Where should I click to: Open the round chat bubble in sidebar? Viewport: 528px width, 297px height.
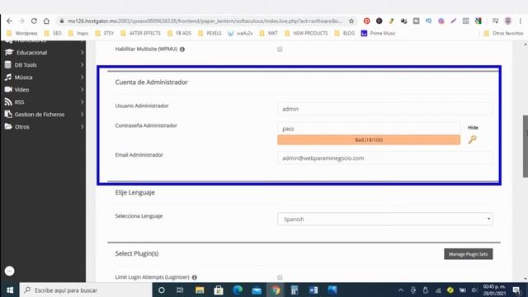pos(9,271)
